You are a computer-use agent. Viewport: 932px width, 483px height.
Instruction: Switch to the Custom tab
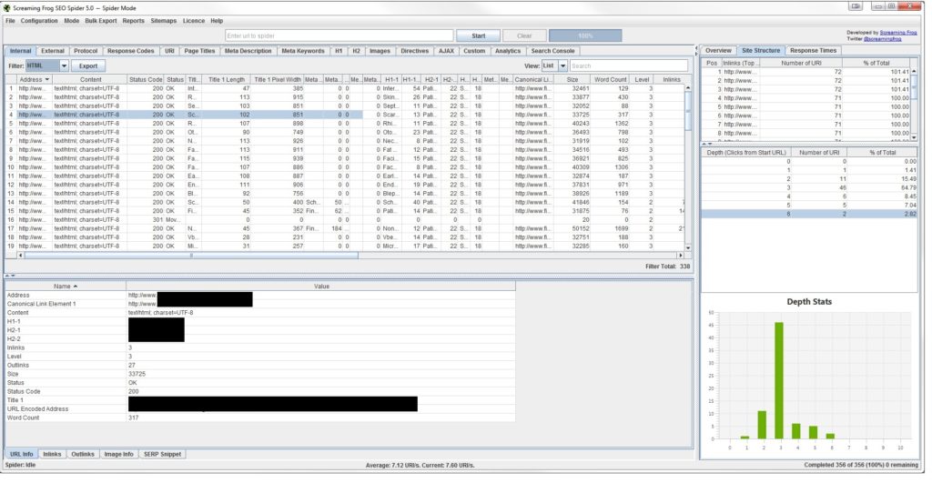coord(474,51)
